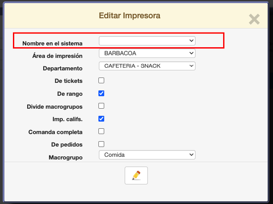
Task: Click the 'Imp. califs.' label text
Action: pos(67,119)
